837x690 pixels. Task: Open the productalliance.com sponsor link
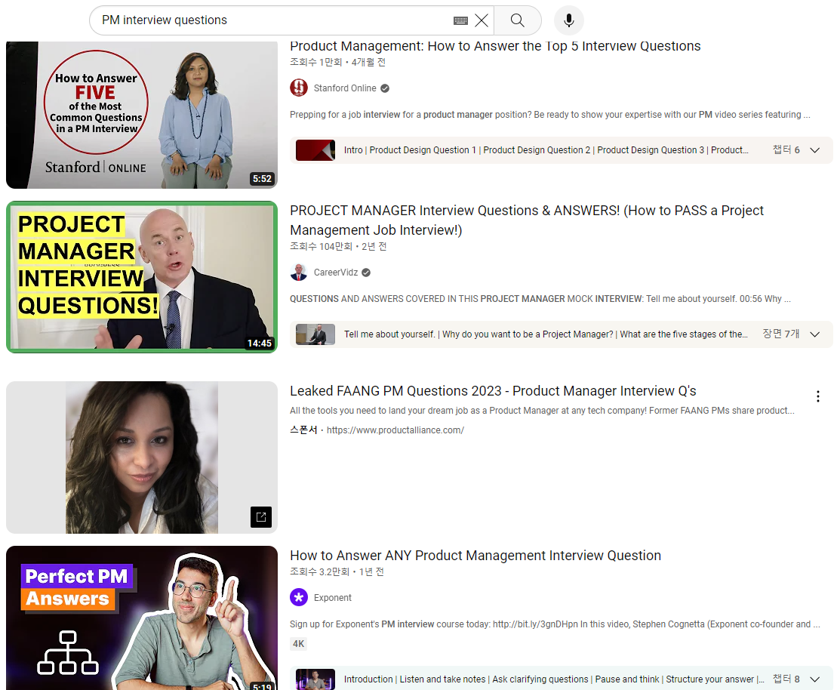[395, 430]
